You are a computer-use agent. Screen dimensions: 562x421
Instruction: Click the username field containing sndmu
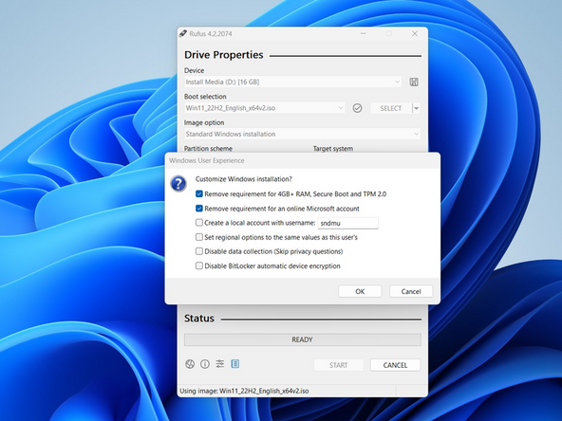(x=348, y=223)
